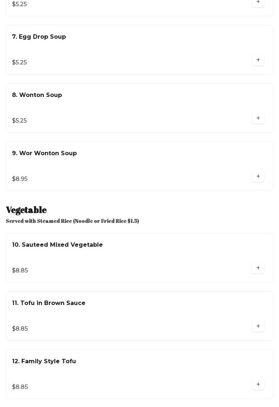The height and width of the screenshot is (407, 279).
Task: Add Sauteed Mixed Vegetable to cart
Action: [258, 268]
